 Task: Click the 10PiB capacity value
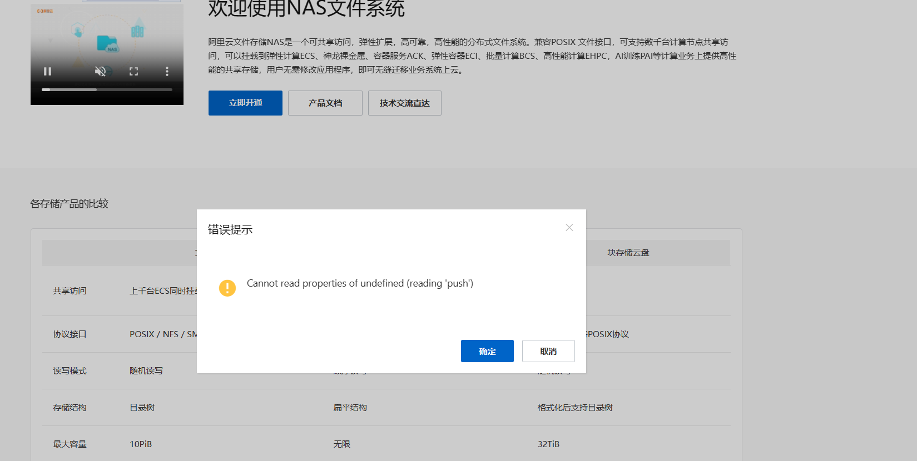[x=141, y=444]
